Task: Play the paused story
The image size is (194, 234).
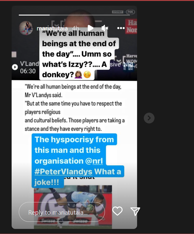Action: tap(91, 28)
